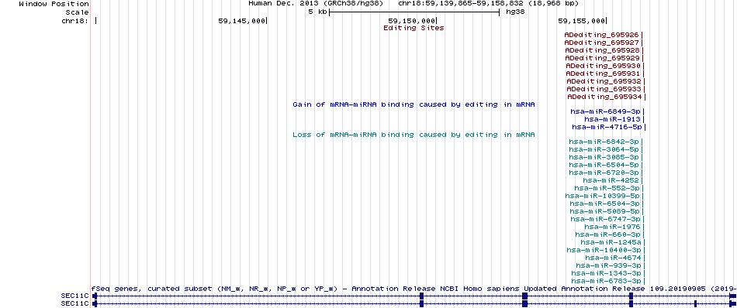Viewport: 737px width, 308px height.
Task: Open hsa-miR-5089-5p details
Action: 605,211
